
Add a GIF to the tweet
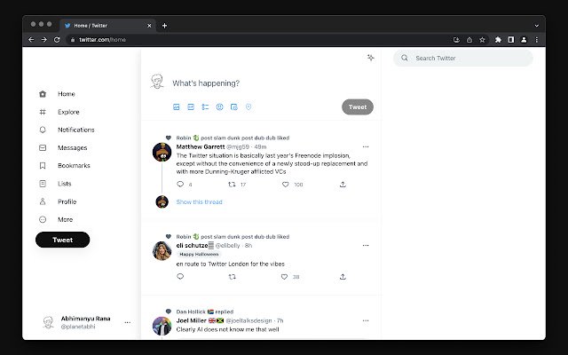(x=191, y=106)
